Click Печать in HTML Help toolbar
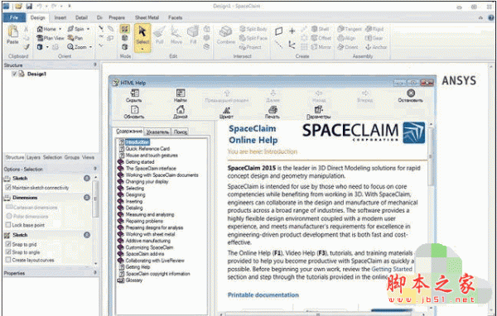This screenshot has height=316, width=497. pyautogui.click(x=273, y=112)
